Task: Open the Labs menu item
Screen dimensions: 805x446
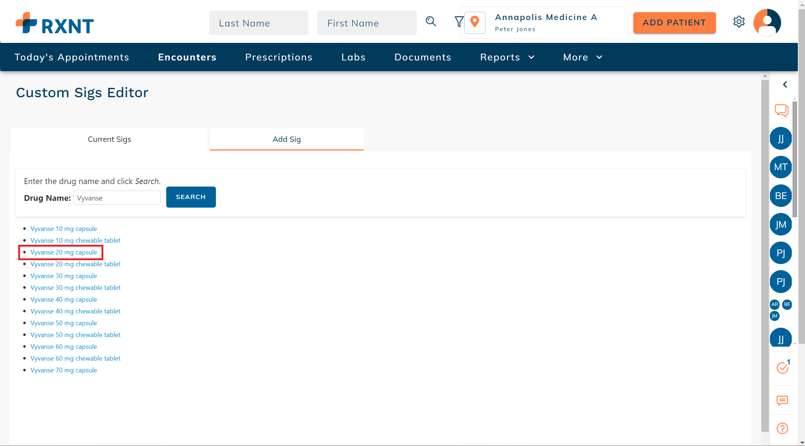Action: (x=354, y=57)
